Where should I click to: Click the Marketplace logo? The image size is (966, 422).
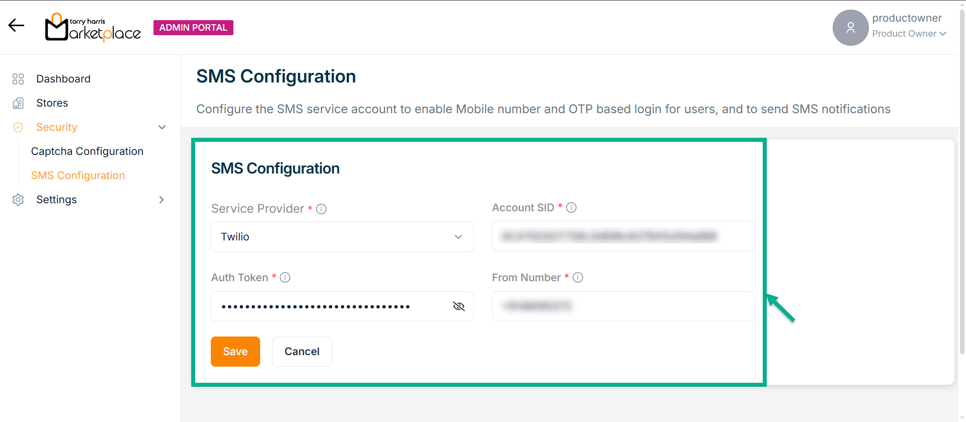(93, 27)
